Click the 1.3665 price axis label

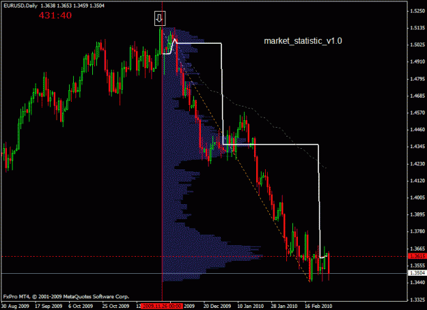[417, 249]
